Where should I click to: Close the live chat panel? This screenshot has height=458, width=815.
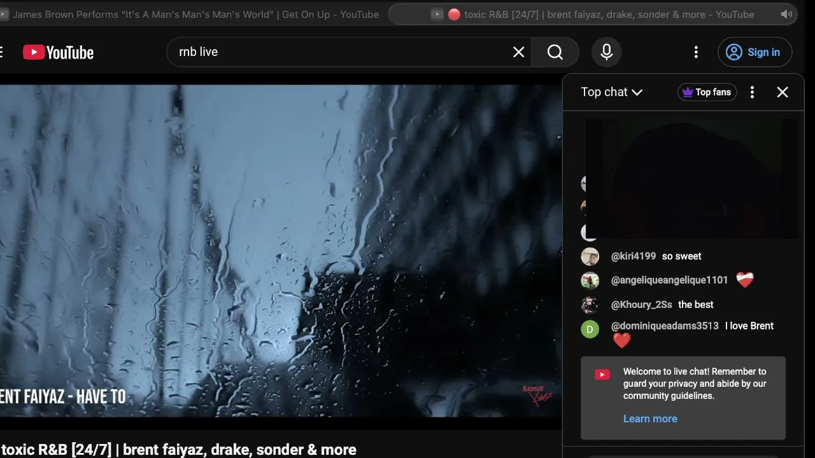tap(783, 92)
